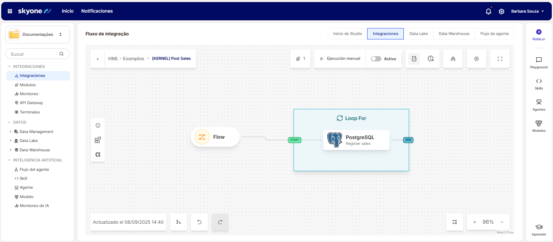Click the Publicar button
The width and height of the screenshot is (553, 242).
pyautogui.click(x=539, y=35)
